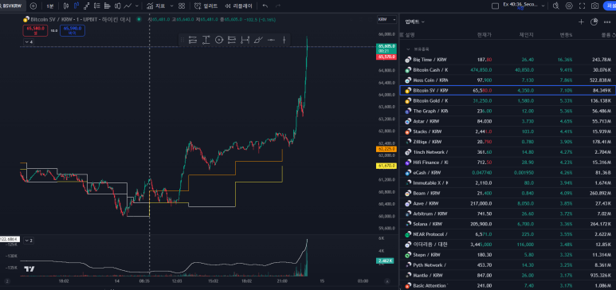Click the TradingView logo on chart
The width and height of the screenshot is (616, 290).
(29, 269)
